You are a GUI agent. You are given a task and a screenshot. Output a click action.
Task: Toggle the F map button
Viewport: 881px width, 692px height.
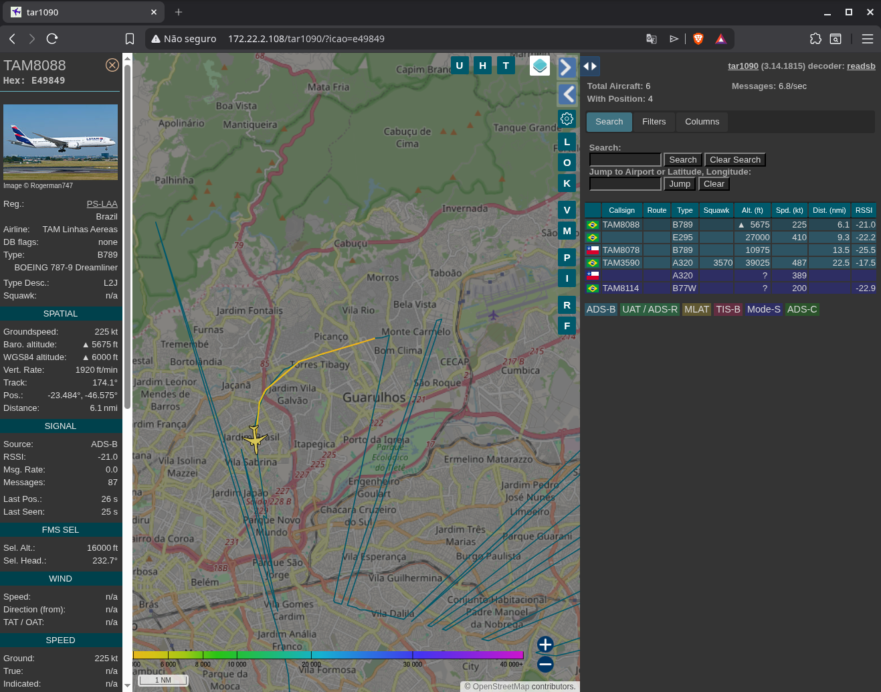(567, 326)
